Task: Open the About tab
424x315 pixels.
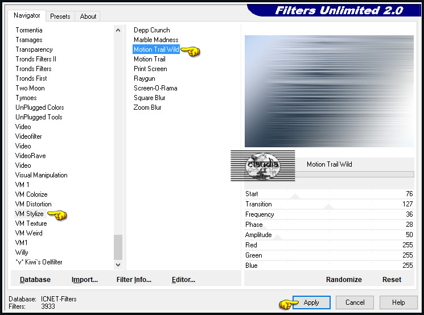Action: point(88,16)
